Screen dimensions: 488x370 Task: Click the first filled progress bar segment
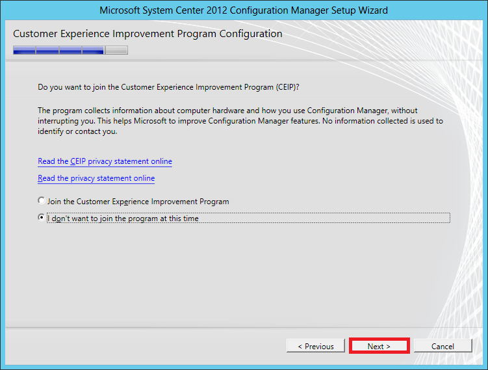(x=24, y=50)
